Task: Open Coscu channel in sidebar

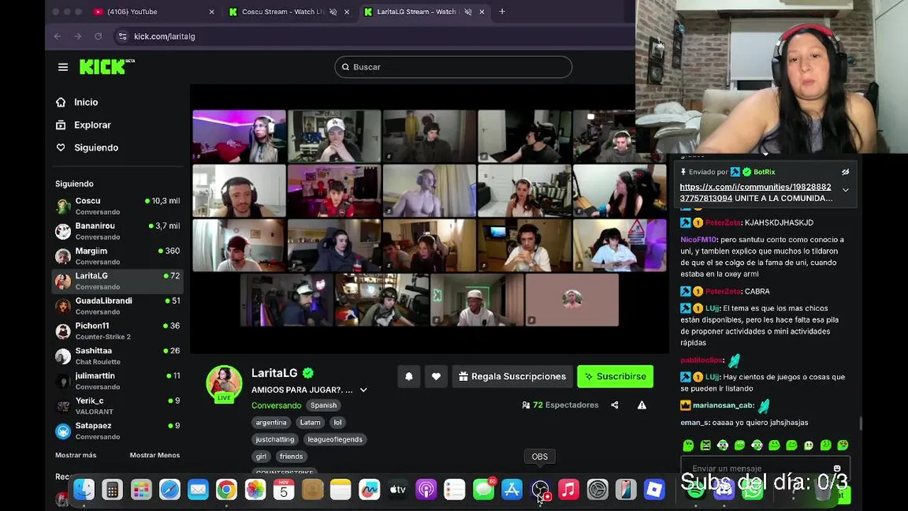Action: click(x=118, y=206)
